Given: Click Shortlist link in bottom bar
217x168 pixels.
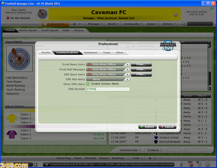Looking at the screenshot, I should pos(90,158).
